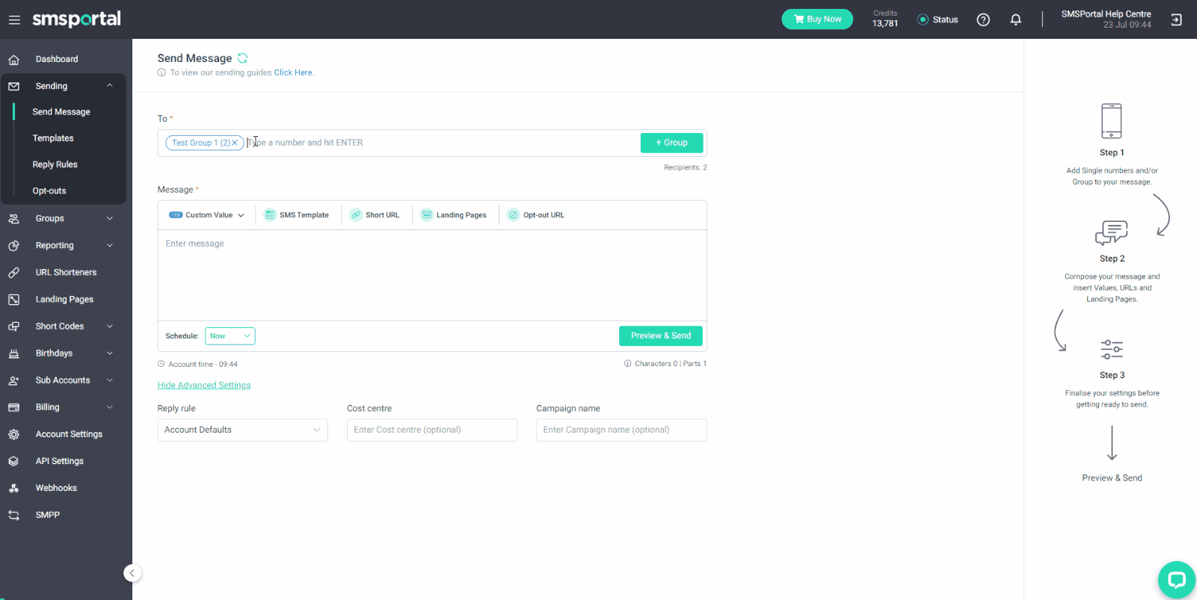Click the SMPP arrows icon

pyautogui.click(x=13, y=515)
